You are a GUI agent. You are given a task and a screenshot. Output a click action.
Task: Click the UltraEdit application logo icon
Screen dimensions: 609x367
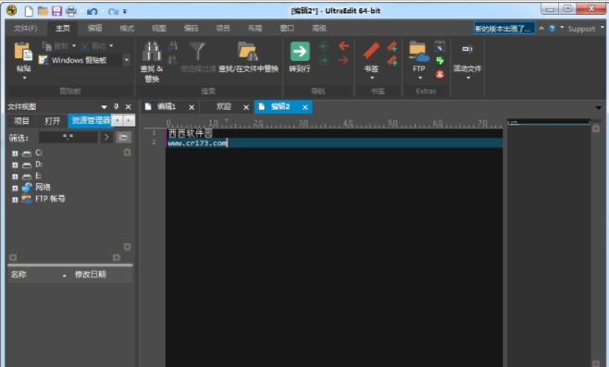coord(12,10)
